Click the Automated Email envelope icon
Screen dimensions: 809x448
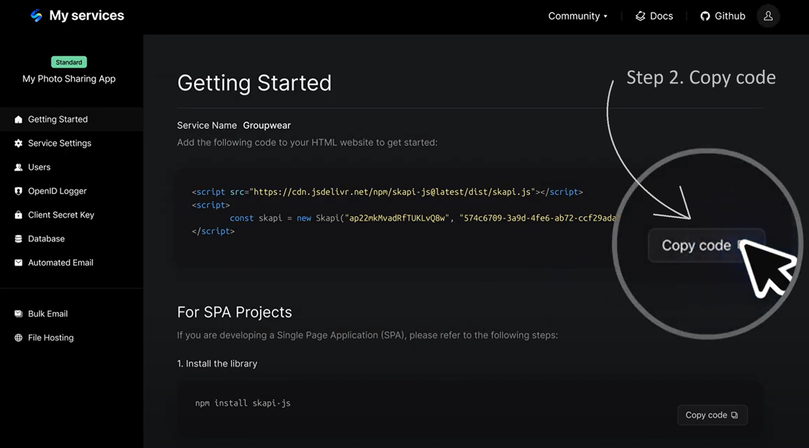18,263
